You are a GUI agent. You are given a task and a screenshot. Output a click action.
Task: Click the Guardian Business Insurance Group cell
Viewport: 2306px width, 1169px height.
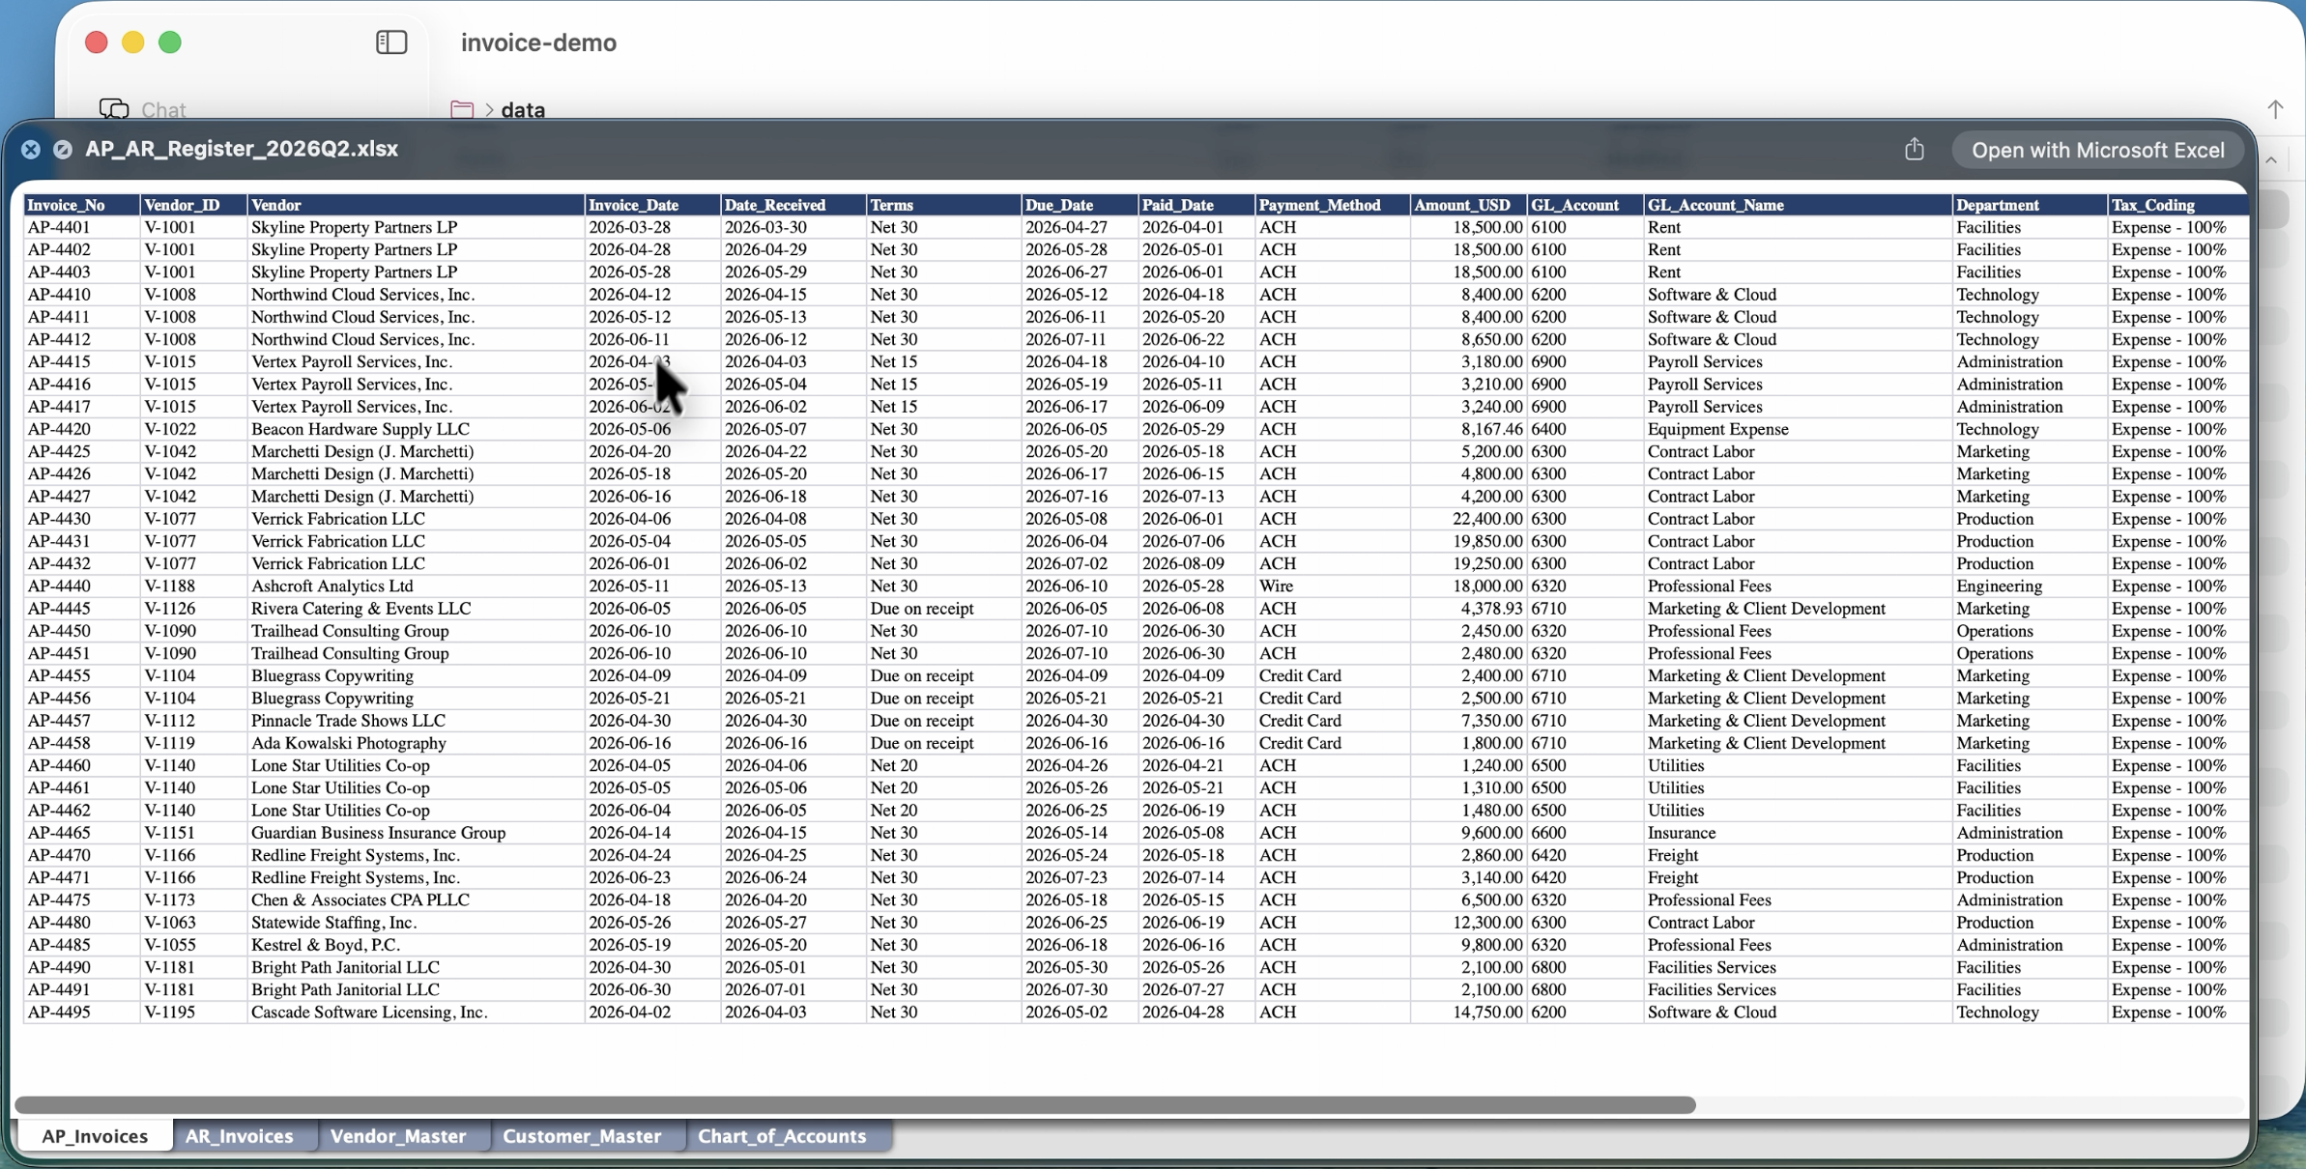tap(416, 832)
